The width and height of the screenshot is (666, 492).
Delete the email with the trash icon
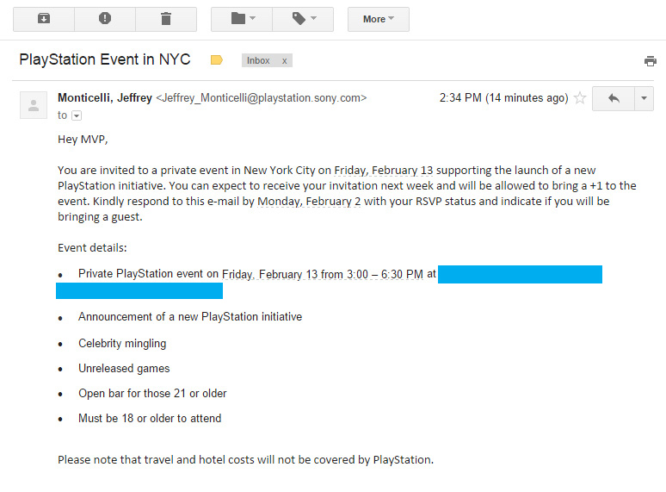[166, 18]
